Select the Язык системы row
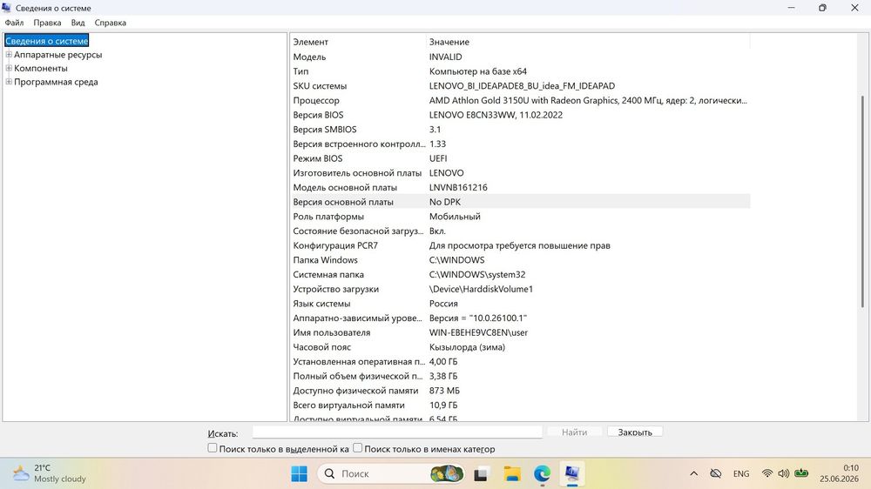The height and width of the screenshot is (489, 871). coord(521,303)
